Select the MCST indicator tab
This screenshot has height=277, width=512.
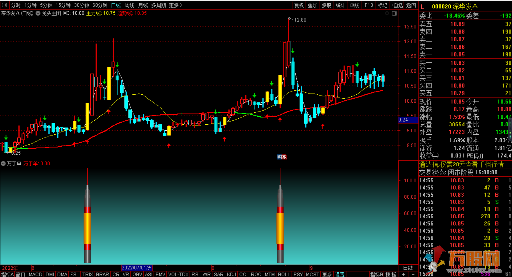pos(313,274)
